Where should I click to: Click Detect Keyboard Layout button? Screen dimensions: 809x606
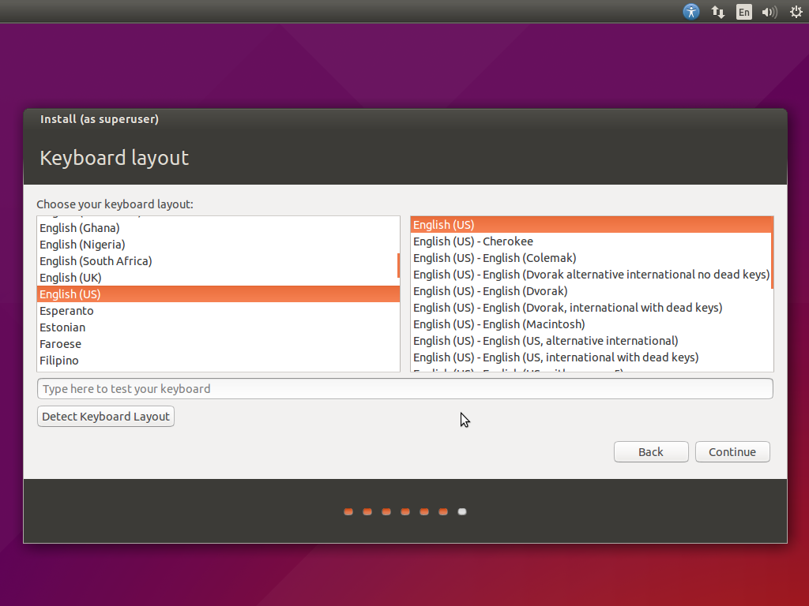[x=106, y=417]
